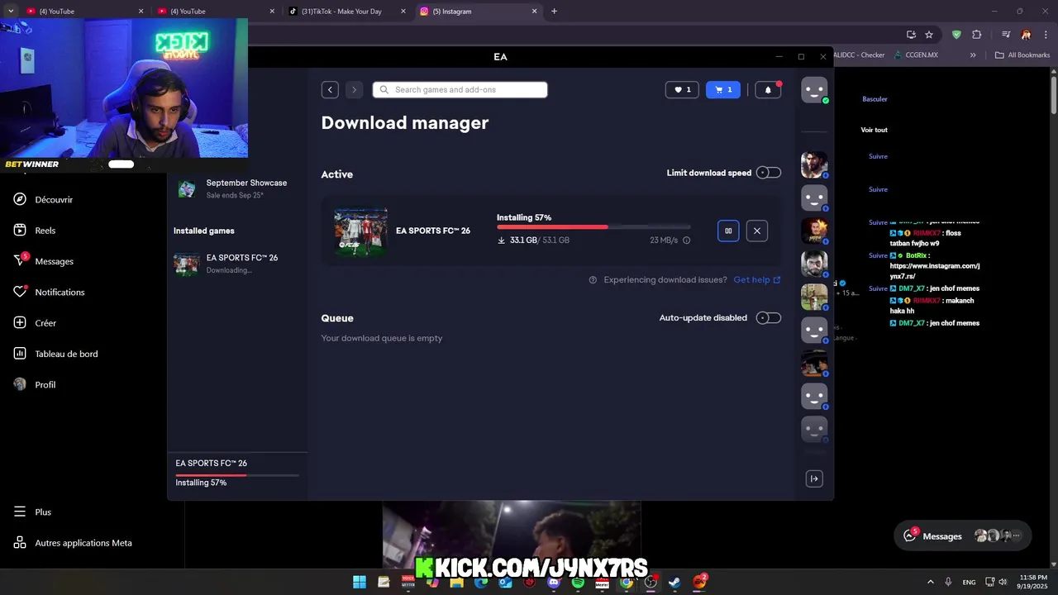1058x595 pixels.
Task: Click install app icon in address bar
Action: (x=911, y=35)
